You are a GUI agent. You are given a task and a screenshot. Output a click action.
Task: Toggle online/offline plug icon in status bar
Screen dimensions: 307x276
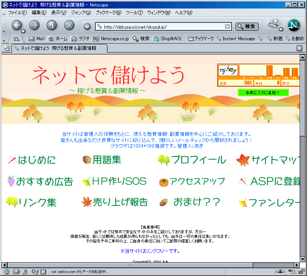280,271
